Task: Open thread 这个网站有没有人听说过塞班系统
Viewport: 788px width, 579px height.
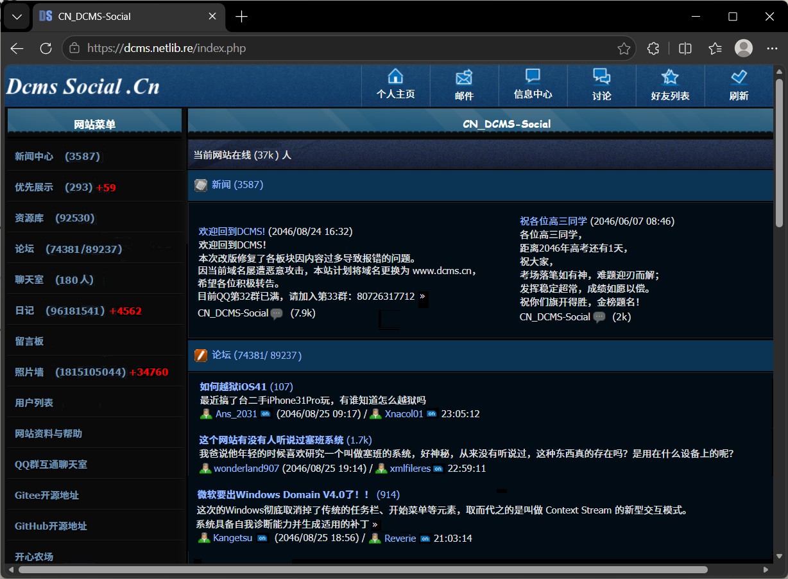Action: pyautogui.click(x=271, y=440)
